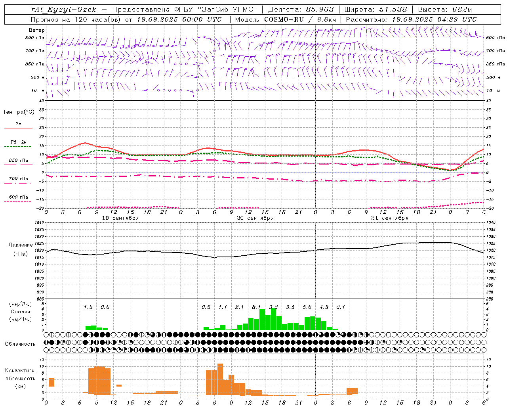Click the Высота: 682м value
The width and height of the screenshot is (507, 406).
pos(445,10)
